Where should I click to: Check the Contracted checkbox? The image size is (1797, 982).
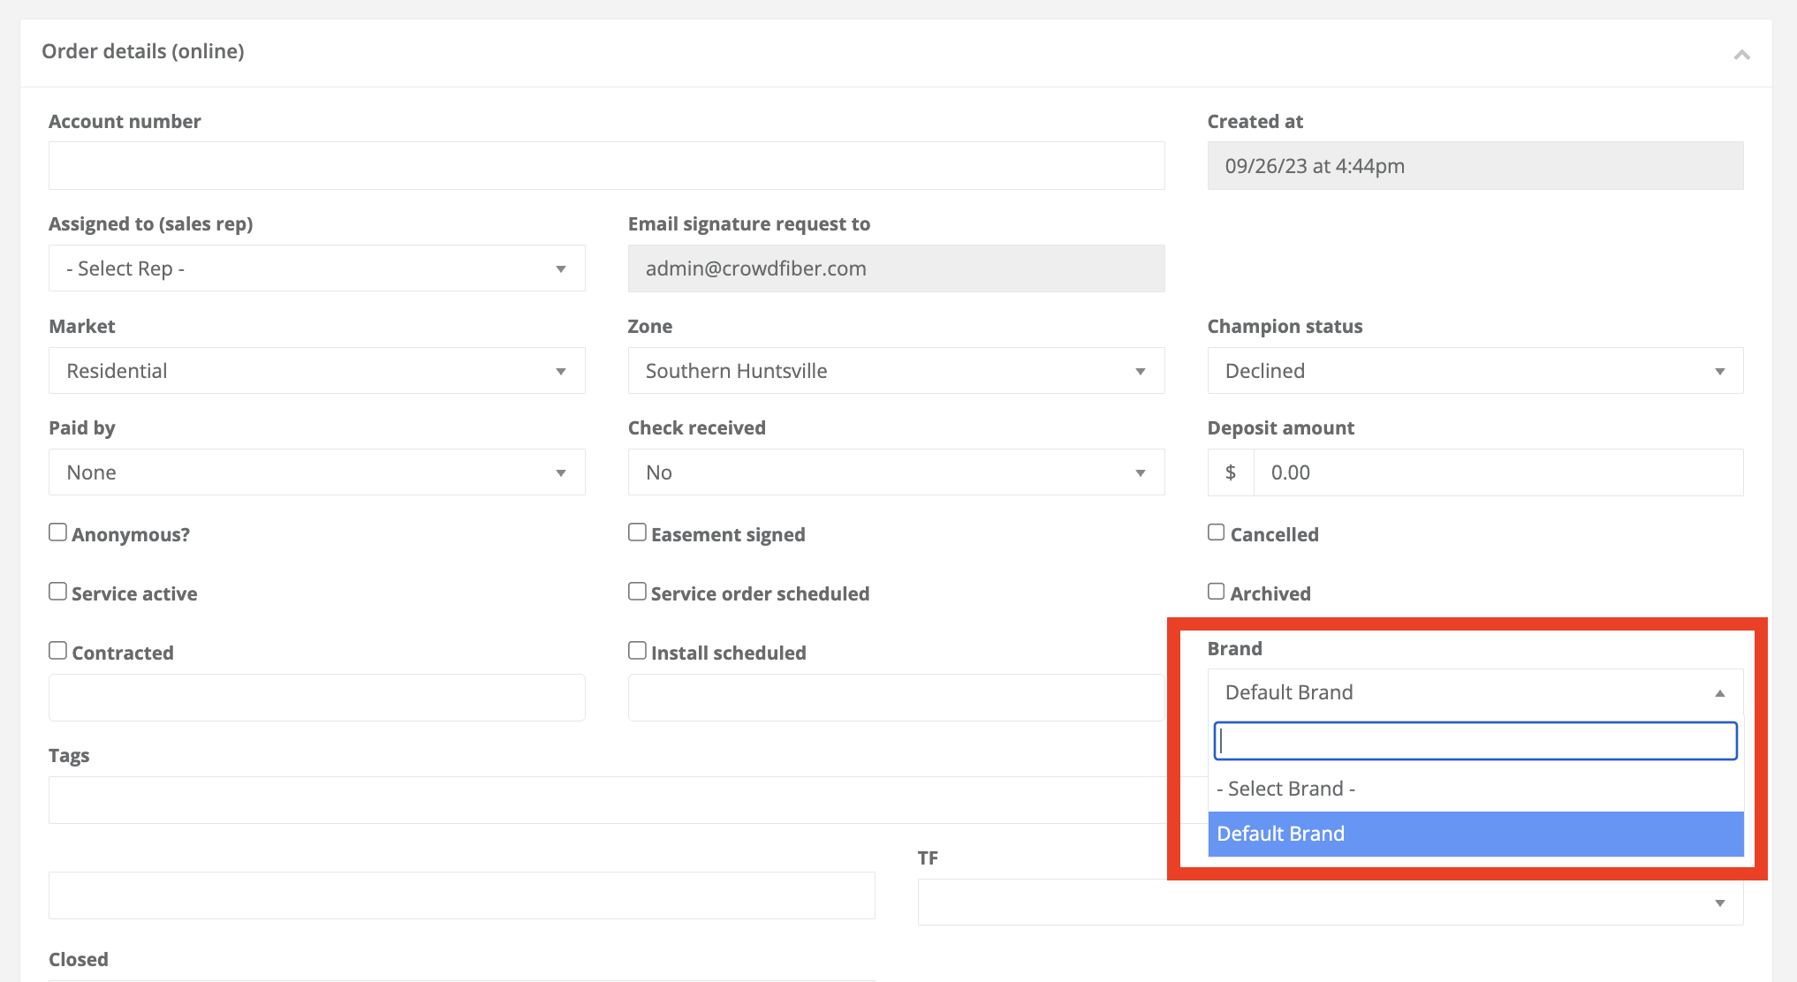pos(57,651)
